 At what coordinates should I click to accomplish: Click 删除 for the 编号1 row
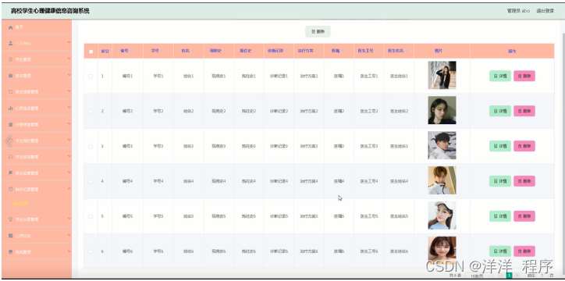524,76
